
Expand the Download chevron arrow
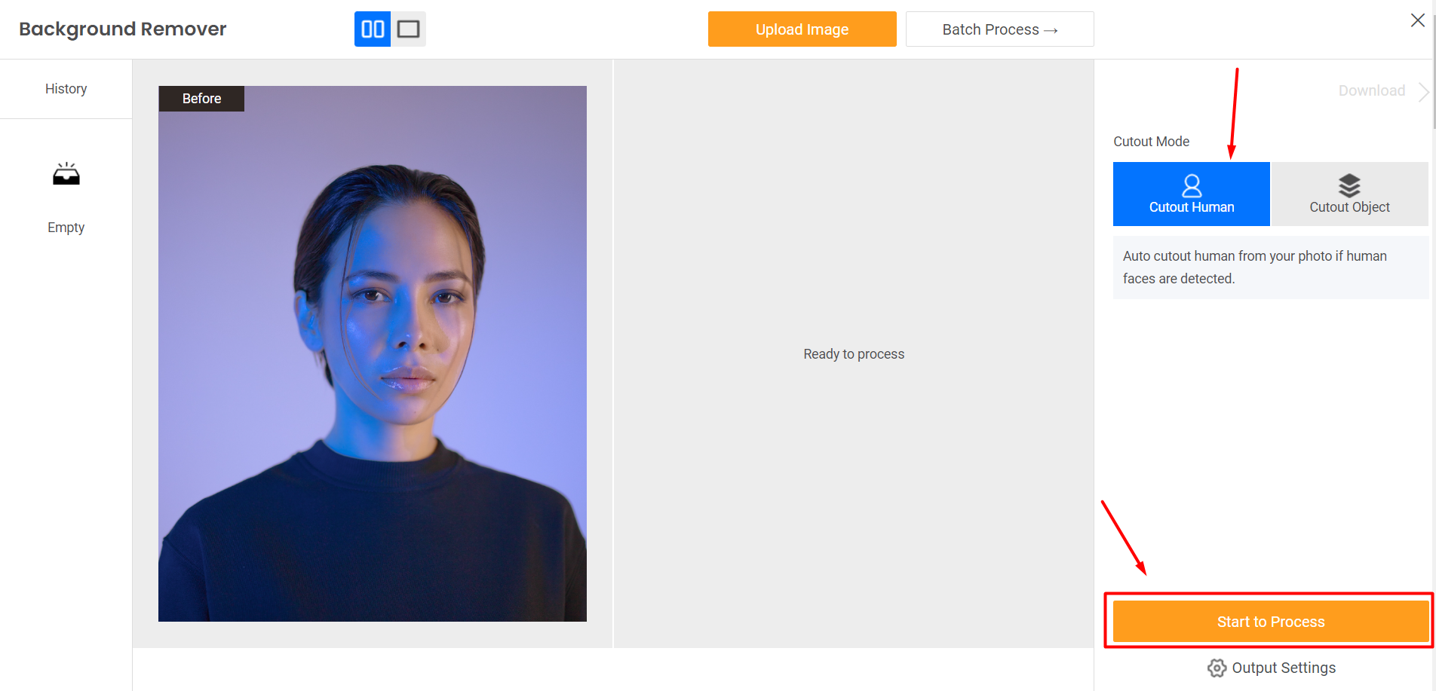[1423, 91]
